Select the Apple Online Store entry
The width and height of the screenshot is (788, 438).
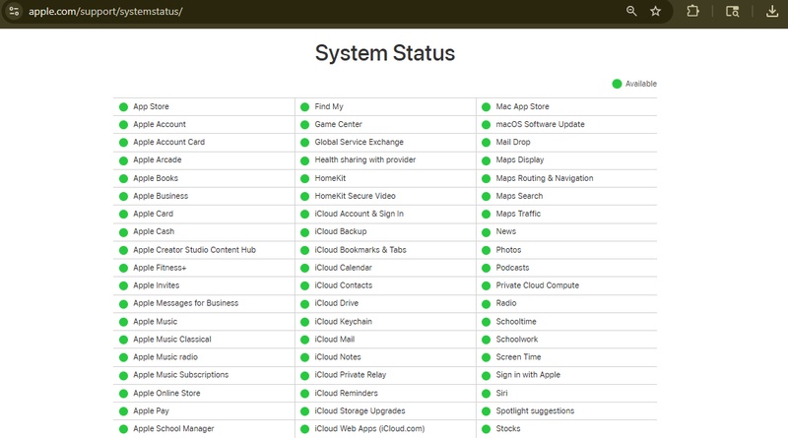click(166, 393)
